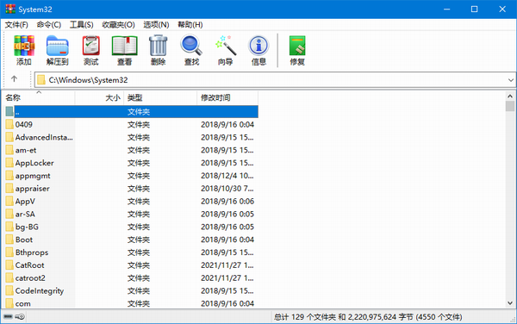
Task: Select the catroot2 folder
Action: (x=30, y=278)
